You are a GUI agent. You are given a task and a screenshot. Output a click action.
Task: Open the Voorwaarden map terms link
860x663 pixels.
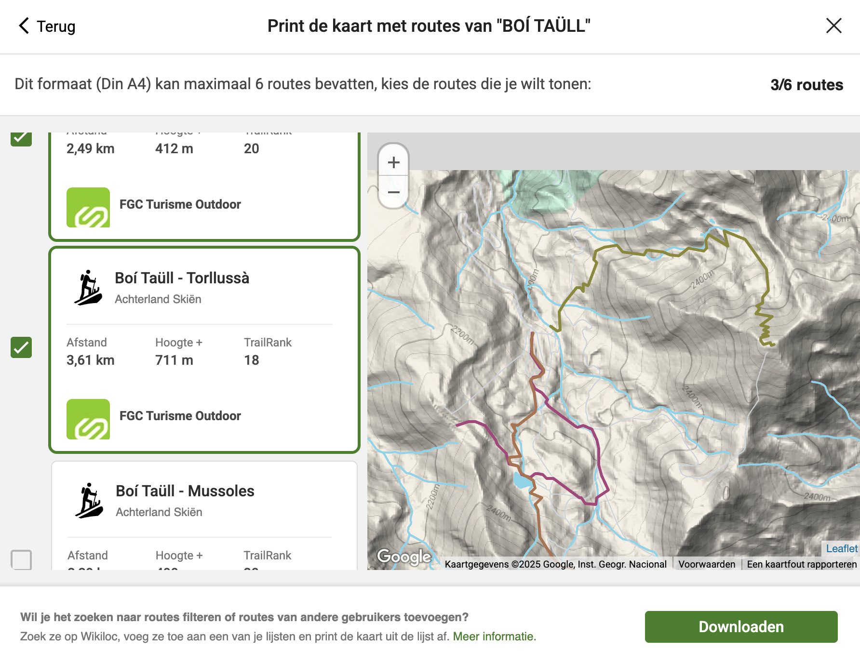pyautogui.click(x=707, y=564)
